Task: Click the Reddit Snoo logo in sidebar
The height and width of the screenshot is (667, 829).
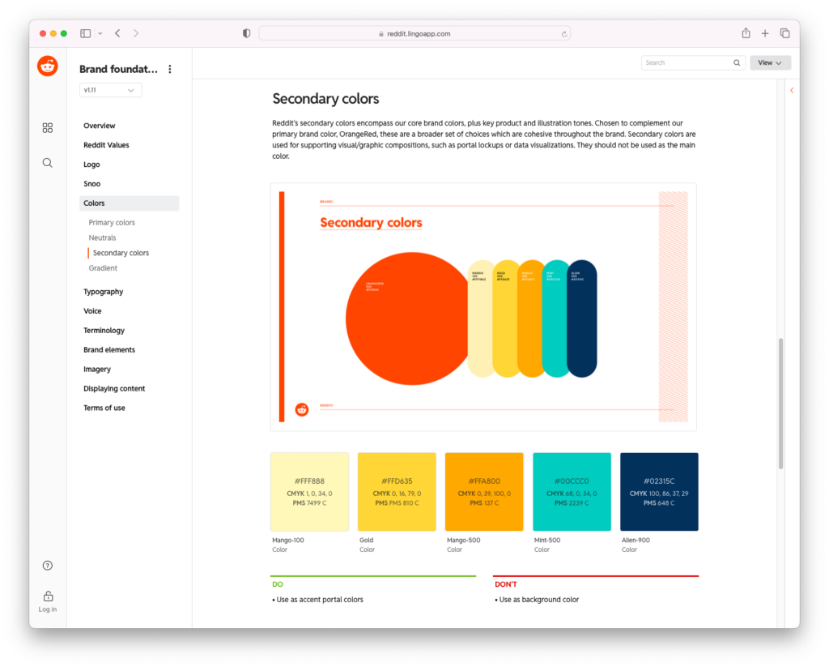Action: [48, 66]
